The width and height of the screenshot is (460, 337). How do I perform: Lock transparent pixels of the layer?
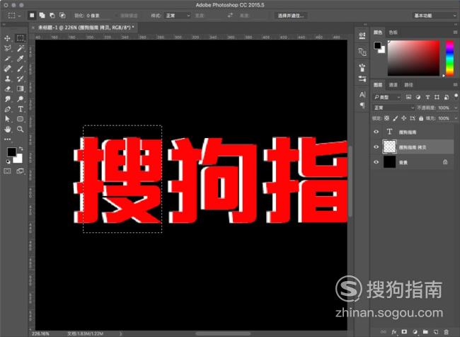pyautogui.click(x=386, y=118)
